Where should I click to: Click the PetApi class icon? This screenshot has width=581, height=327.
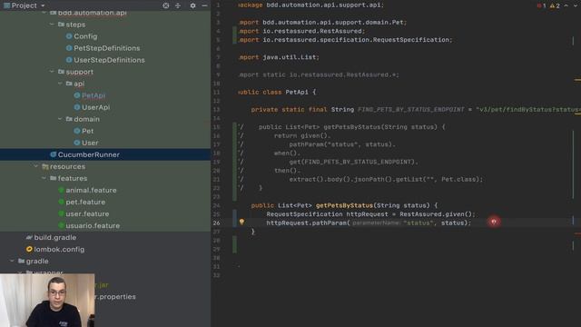coord(76,95)
